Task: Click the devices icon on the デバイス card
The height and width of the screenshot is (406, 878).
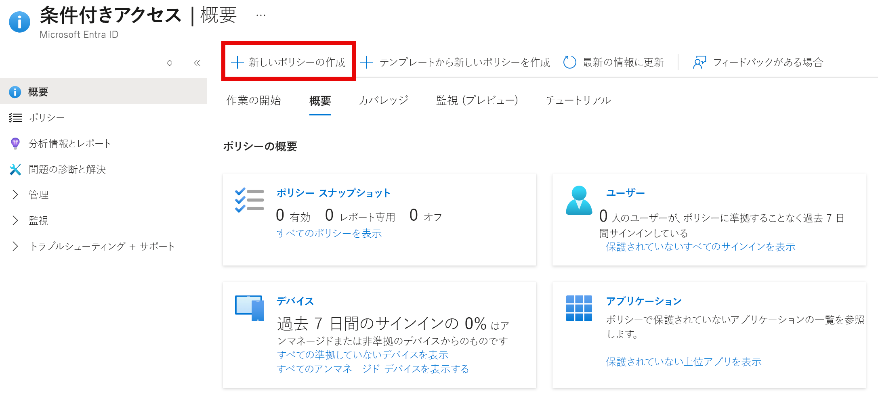Action: (x=249, y=308)
